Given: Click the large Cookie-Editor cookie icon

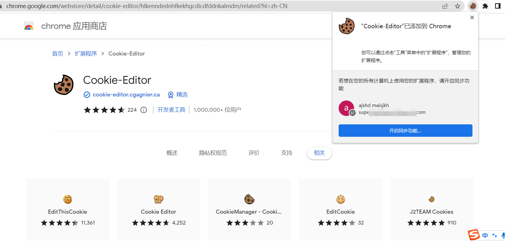Looking at the screenshot, I should coord(64,85).
